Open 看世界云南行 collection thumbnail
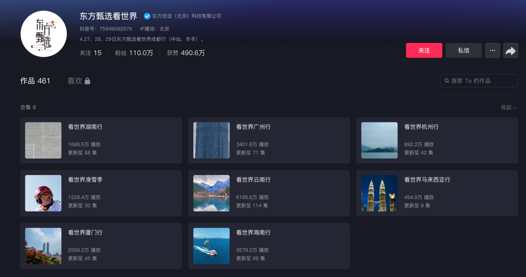Image resolution: width=526 pixels, height=277 pixels. (211, 193)
